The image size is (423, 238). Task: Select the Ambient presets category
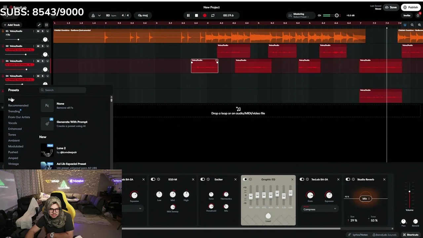pos(14,140)
